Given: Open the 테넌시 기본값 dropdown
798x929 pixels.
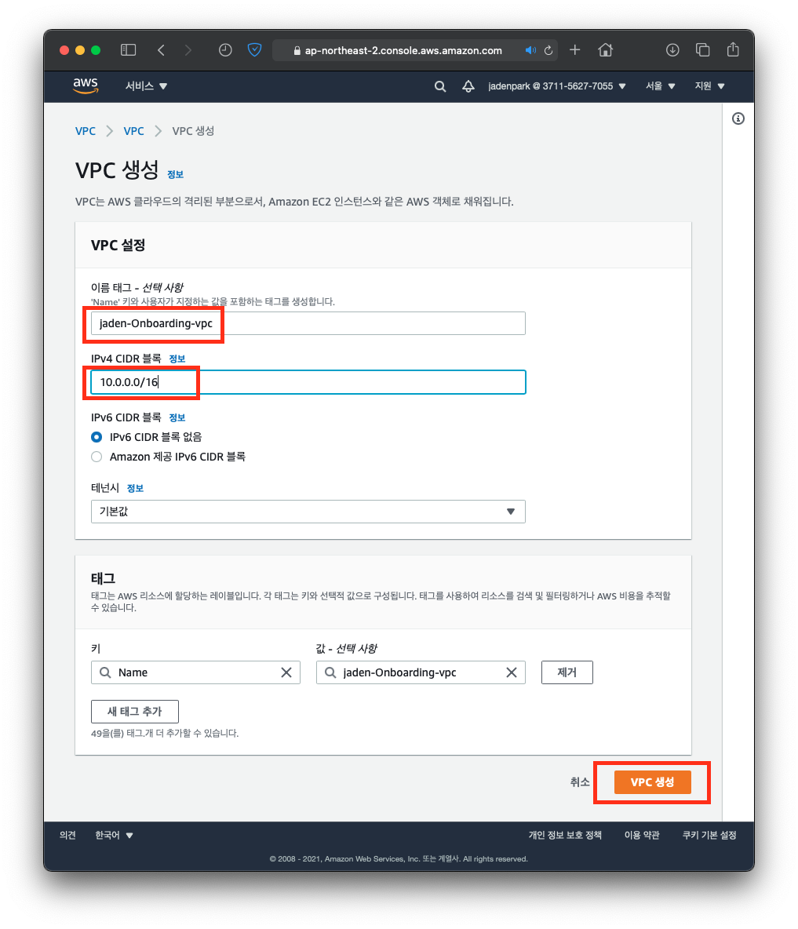Looking at the screenshot, I should coord(308,512).
